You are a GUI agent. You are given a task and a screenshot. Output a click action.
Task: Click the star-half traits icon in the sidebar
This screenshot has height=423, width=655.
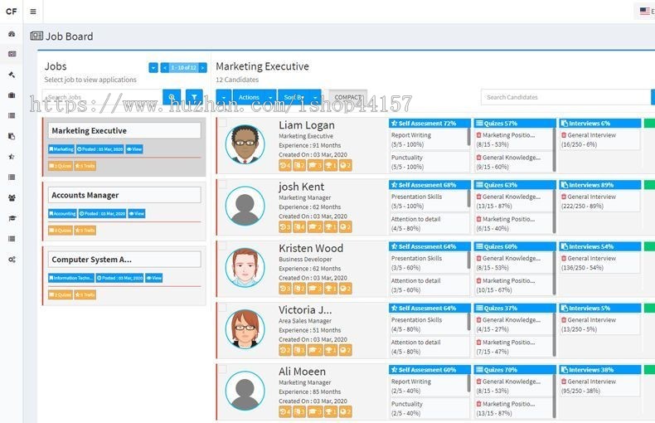pos(12,157)
